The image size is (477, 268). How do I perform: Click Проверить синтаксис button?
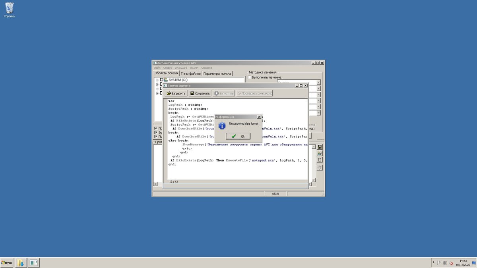pos(254,93)
